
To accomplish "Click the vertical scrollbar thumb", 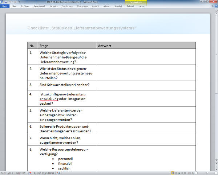I will click(217, 54).
